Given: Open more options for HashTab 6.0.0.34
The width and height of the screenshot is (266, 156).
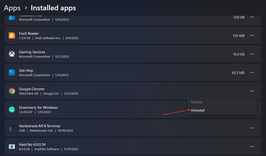Looking at the screenshot, I should point(252,146).
